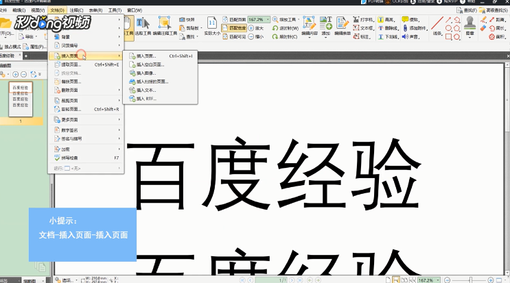Image resolution: width=510 pixels, height=283 pixels.
Task: Select 插入文本 submenu entry
Action: [x=161, y=90]
